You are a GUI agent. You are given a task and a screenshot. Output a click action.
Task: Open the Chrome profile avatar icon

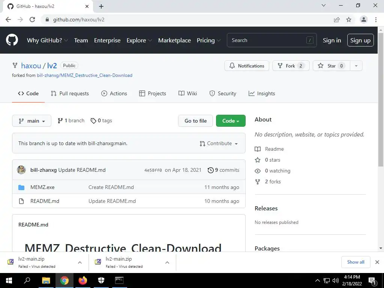[x=364, y=19]
